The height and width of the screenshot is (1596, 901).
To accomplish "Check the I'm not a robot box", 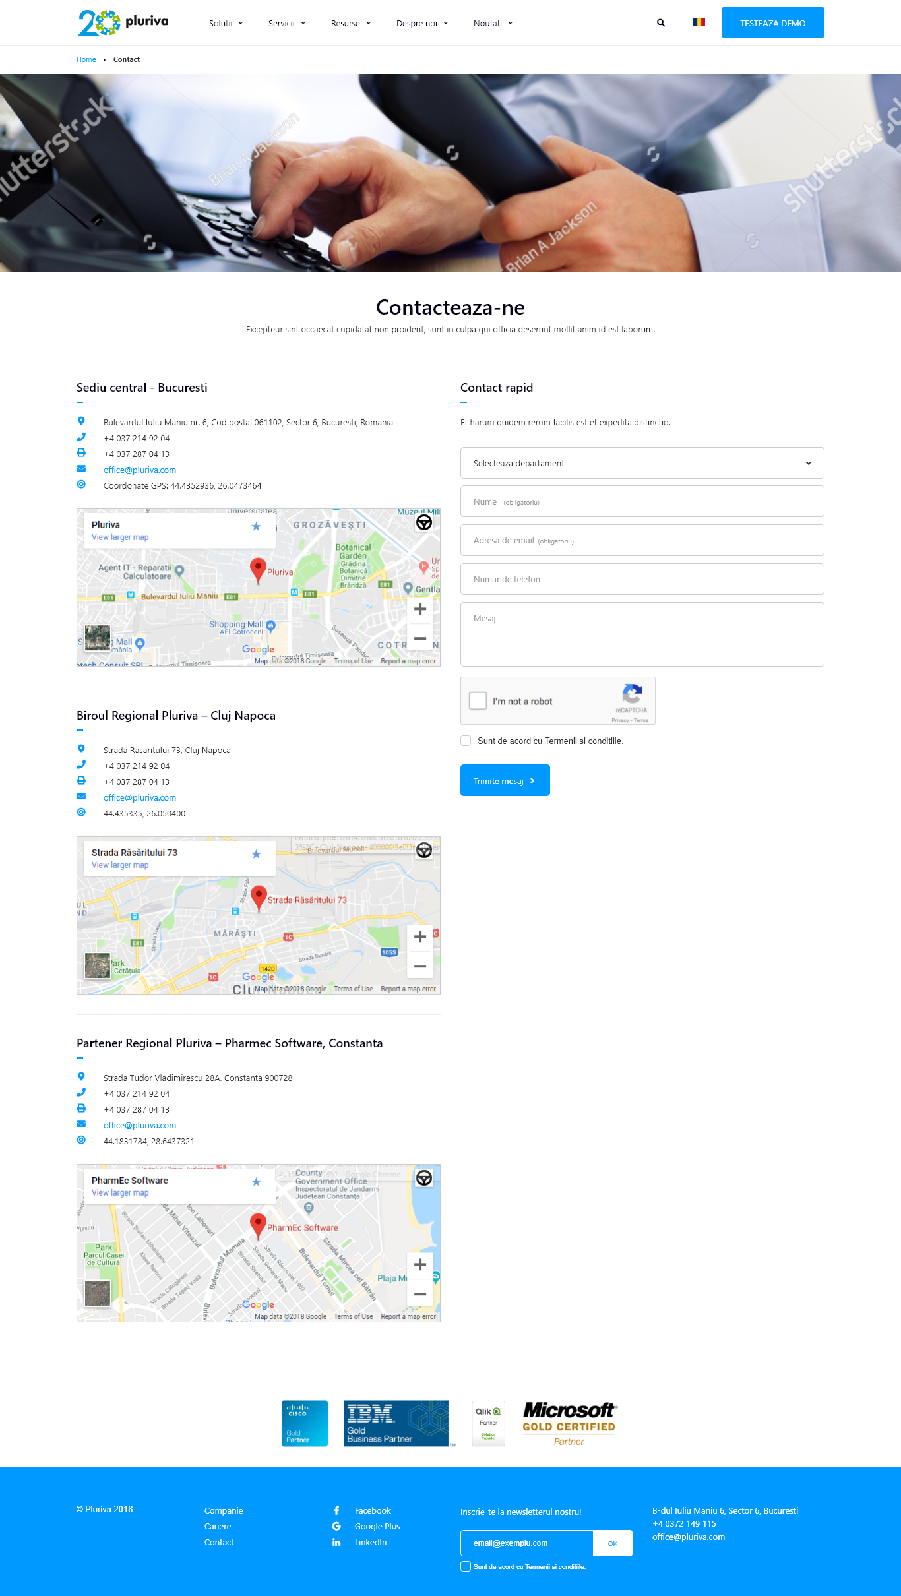I will (478, 700).
